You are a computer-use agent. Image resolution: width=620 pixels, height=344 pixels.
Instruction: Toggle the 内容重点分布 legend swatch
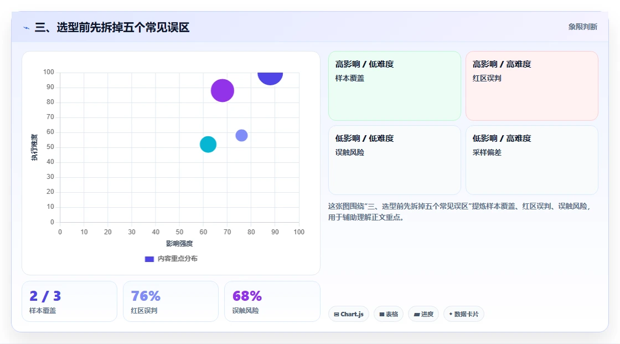pos(149,259)
